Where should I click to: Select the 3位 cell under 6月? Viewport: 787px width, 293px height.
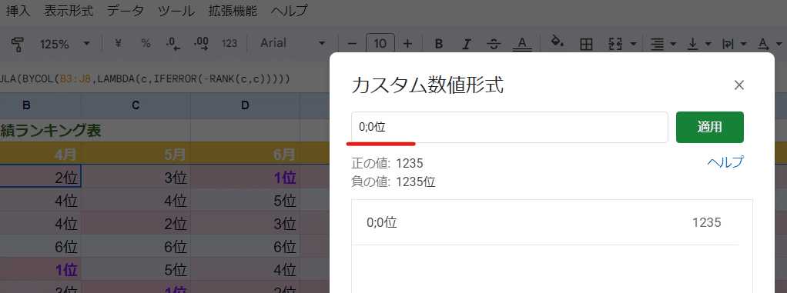245,223
